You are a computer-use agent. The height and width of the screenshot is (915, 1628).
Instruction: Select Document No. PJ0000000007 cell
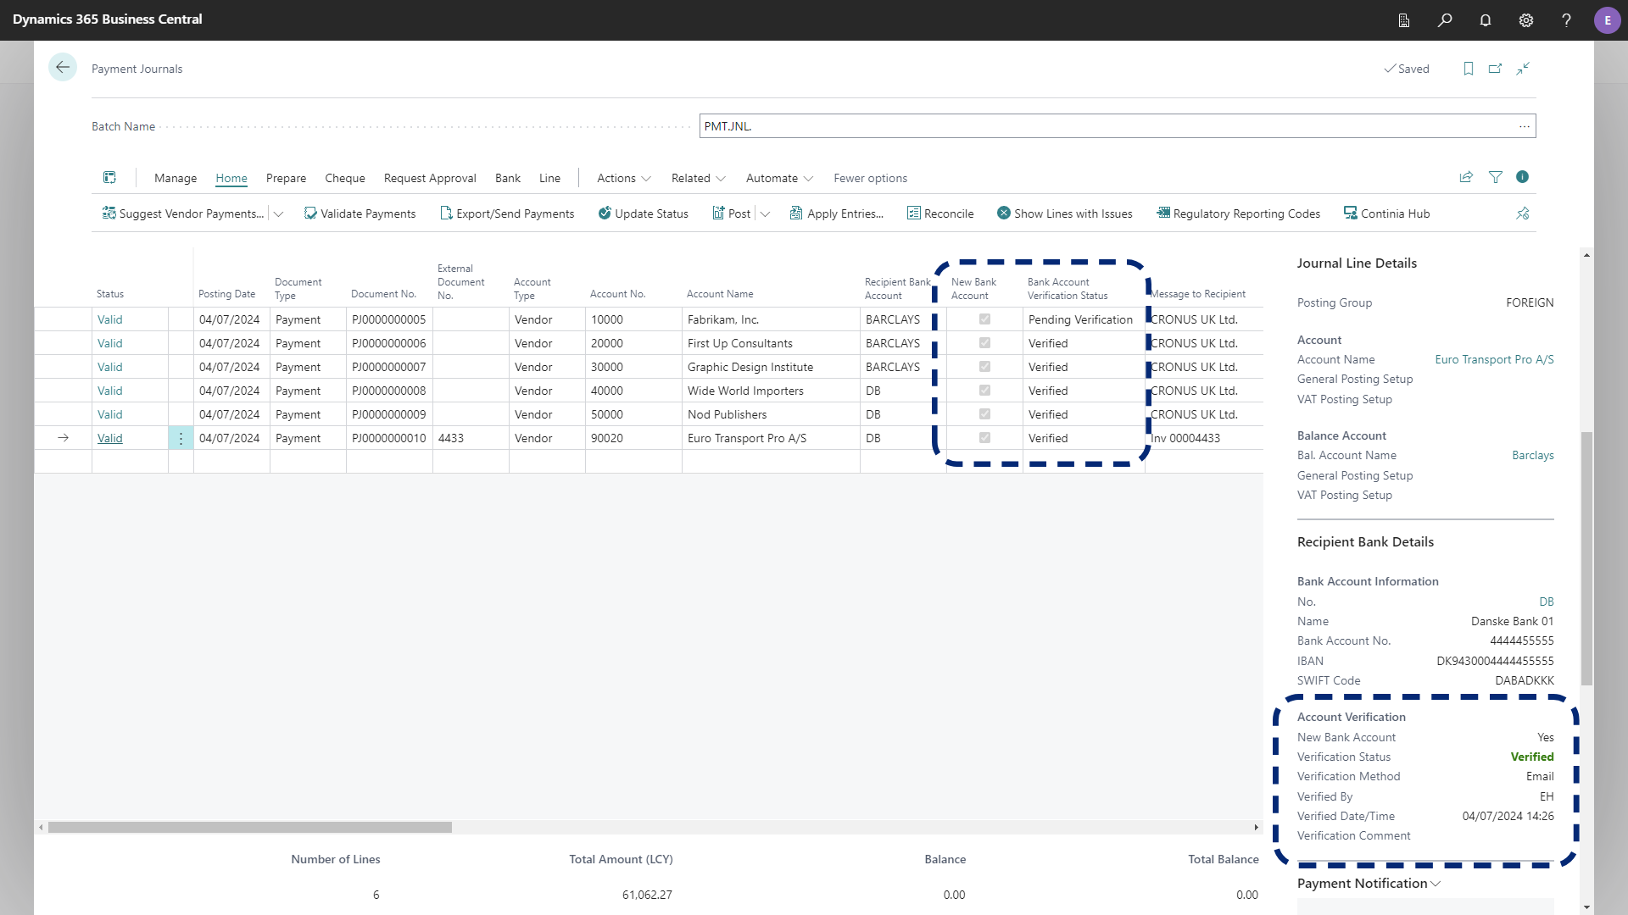(x=389, y=367)
